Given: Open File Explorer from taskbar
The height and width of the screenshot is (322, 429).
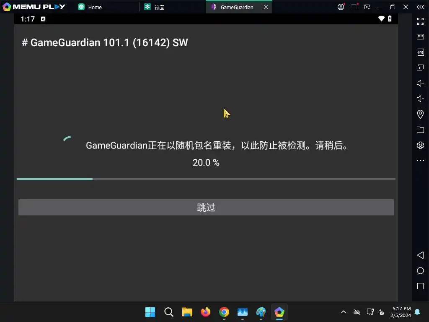Looking at the screenshot, I should 187,312.
